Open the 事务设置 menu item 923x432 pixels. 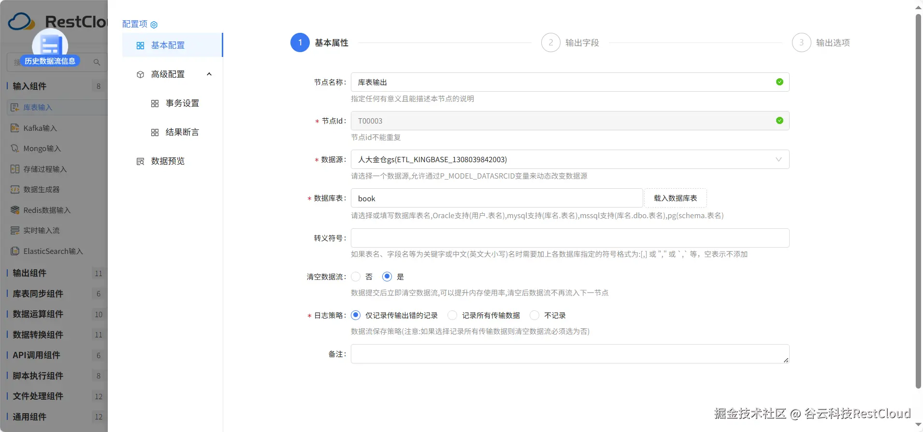173,103
